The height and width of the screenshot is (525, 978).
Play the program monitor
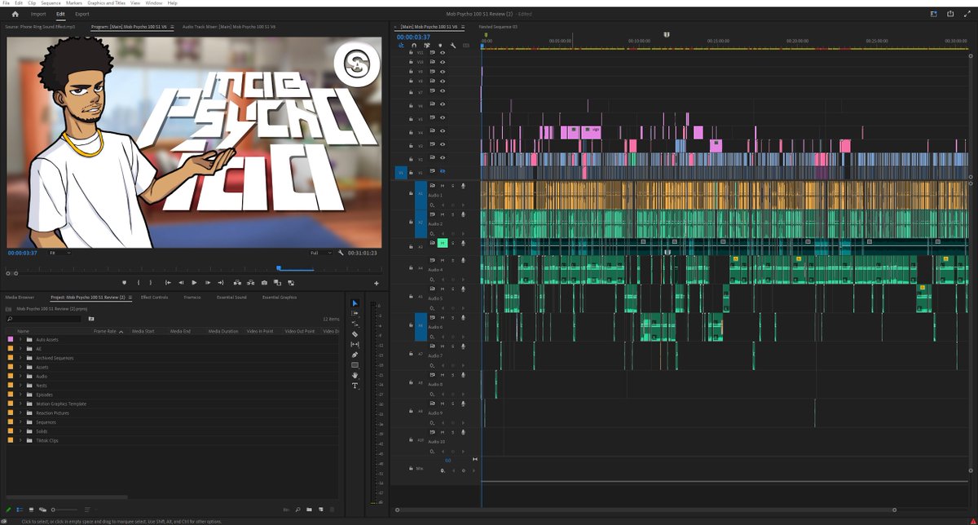click(194, 282)
